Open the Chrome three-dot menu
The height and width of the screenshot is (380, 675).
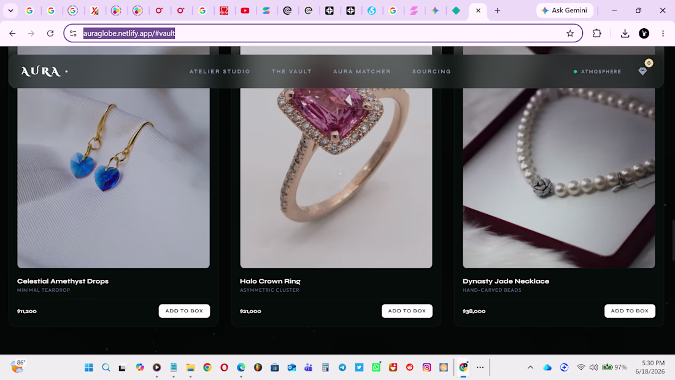point(663,33)
